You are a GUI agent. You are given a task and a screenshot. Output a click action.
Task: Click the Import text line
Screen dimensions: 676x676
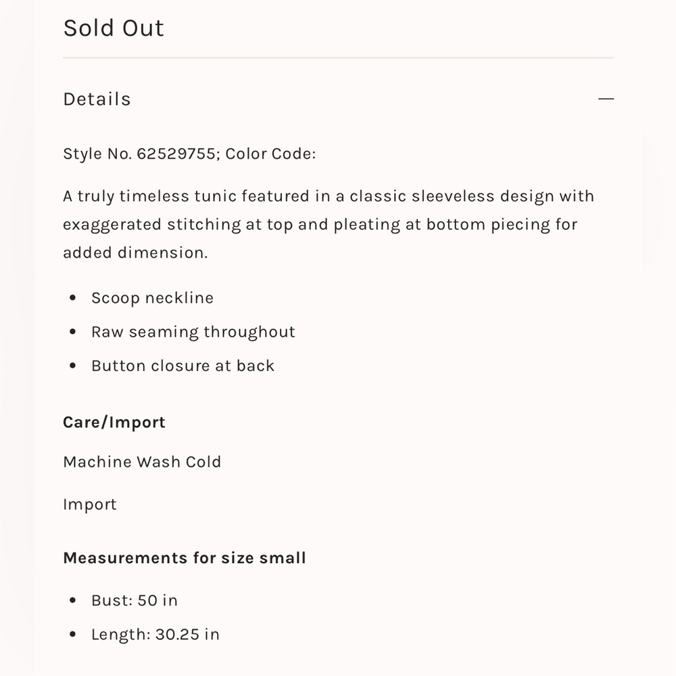coord(90,504)
